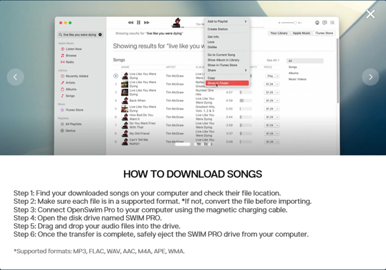The height and width of the screenshot is (270, 386).
Task: Click the rewind previous track icon
Action: [x=131, y=23]
